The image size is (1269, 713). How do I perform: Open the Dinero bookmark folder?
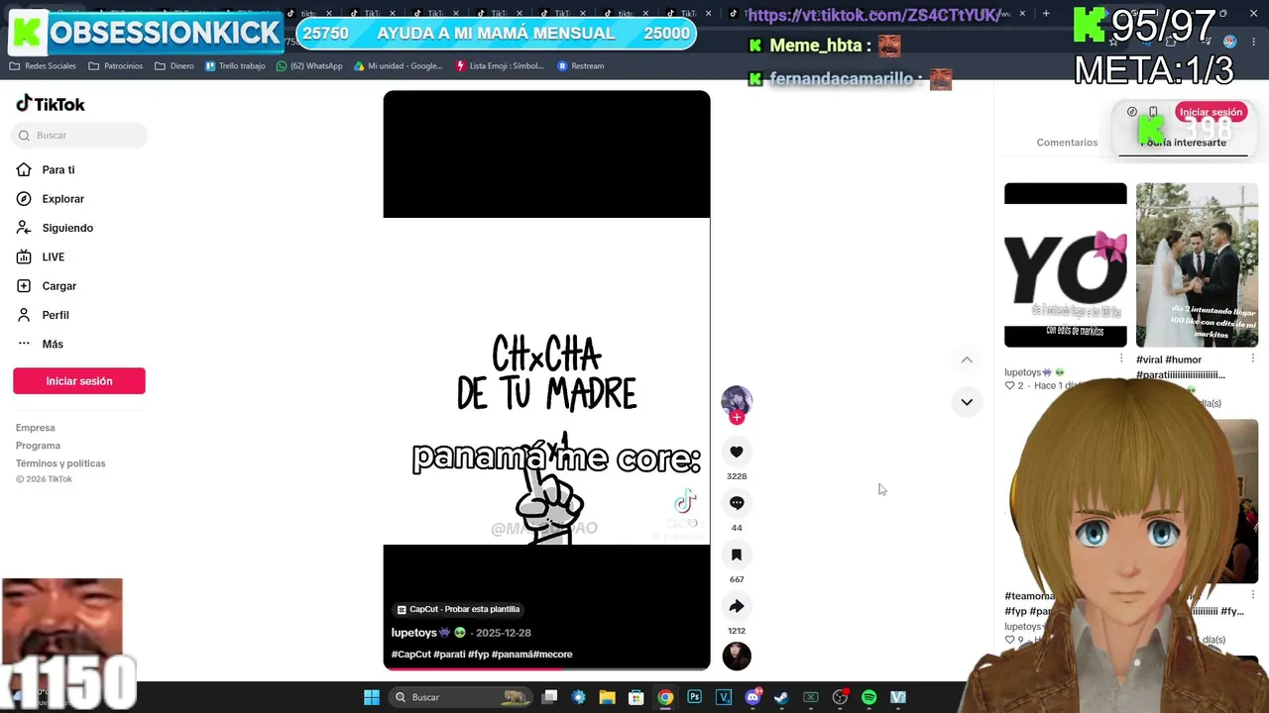174,66
